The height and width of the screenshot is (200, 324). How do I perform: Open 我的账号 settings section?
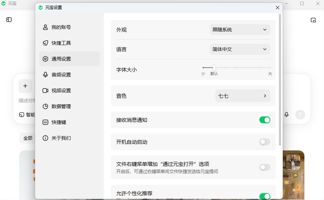coord(69,27)
